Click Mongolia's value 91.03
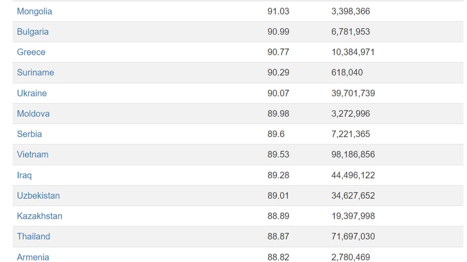Screen dimensions: 467x262 [278, 11]
